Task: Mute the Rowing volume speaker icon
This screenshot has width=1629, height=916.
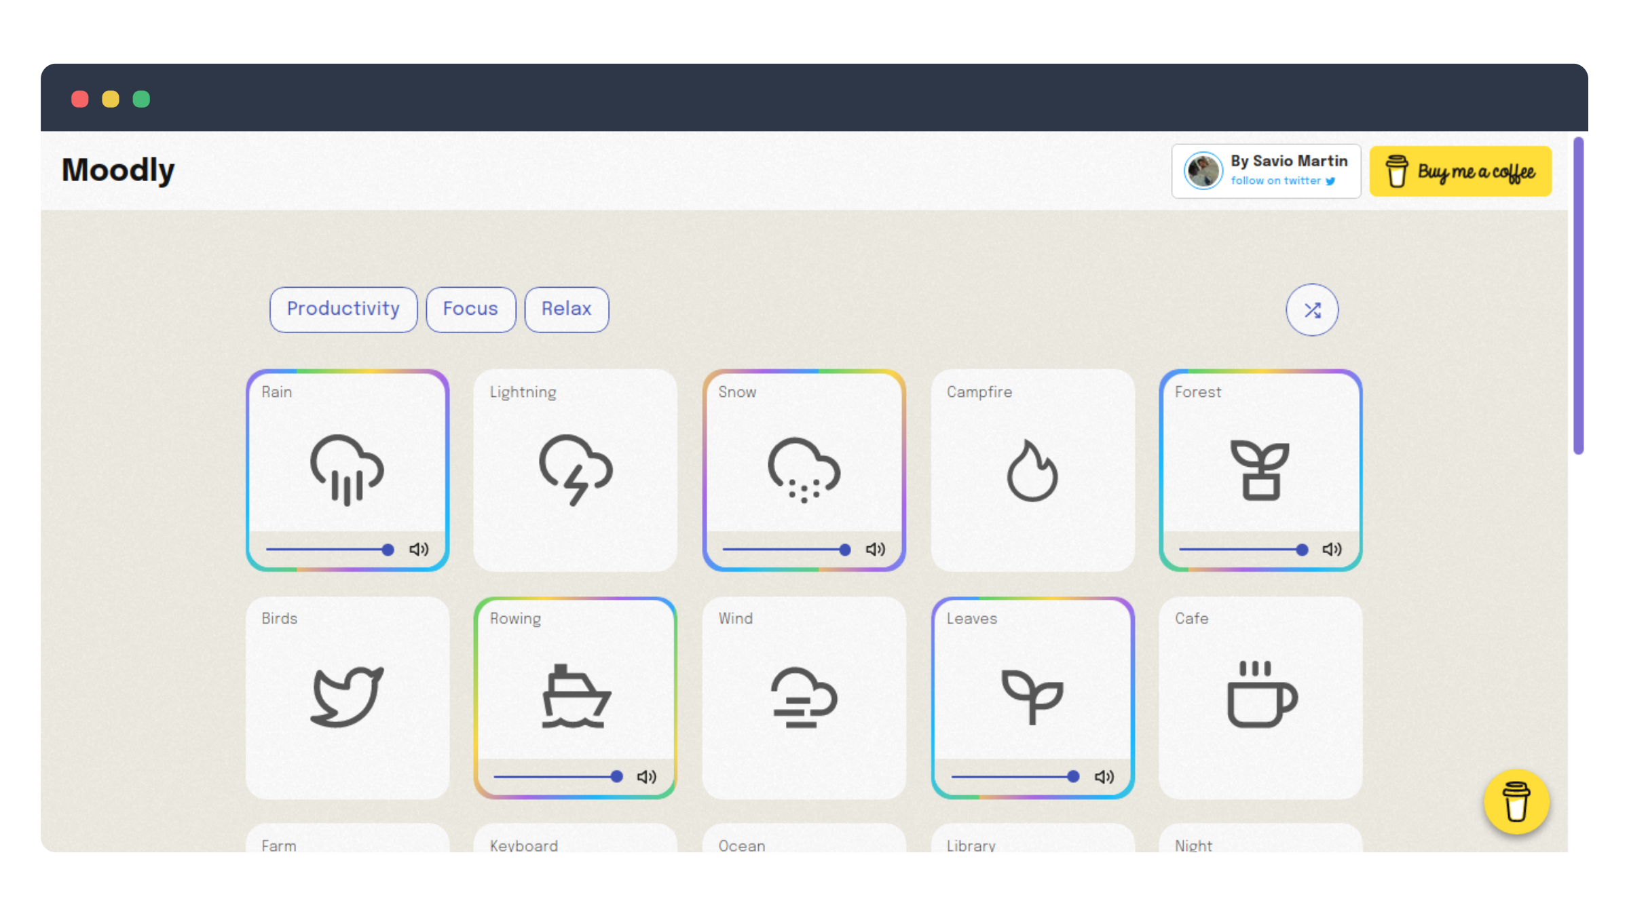Action: tap(647, 776)
